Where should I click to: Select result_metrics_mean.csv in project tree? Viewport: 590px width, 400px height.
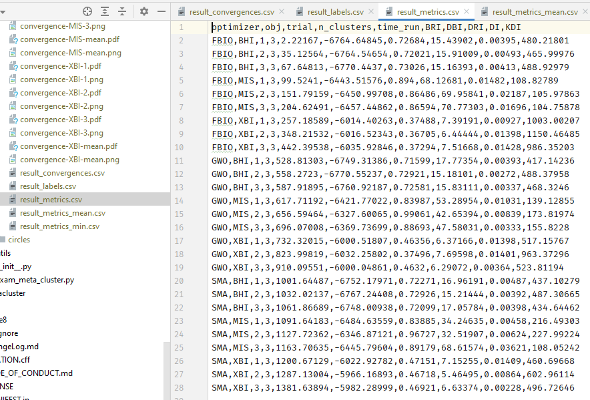(63, 213)
